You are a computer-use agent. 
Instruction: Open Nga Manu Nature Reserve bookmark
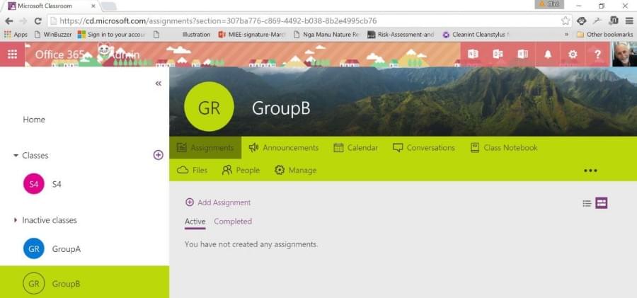point(326,35)
